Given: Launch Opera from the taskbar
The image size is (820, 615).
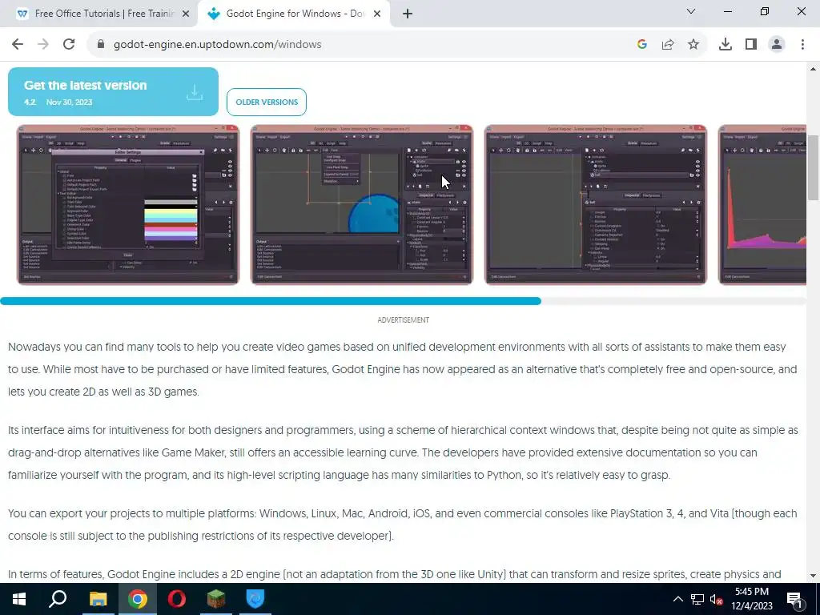Looking at the screenshot, I should pyautogui.click(x=177, y=599).
